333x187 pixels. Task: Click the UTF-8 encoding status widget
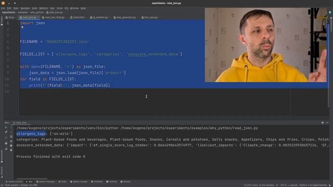point(284,185)
